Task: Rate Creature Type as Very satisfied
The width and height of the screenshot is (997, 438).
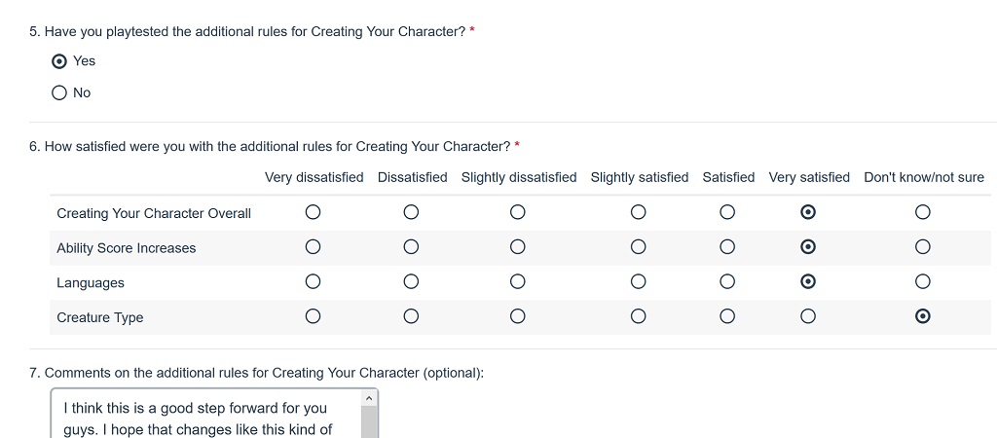Action: click(808, 316)
